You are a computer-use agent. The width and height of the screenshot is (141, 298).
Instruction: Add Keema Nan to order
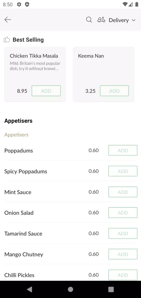coord(114,91)
